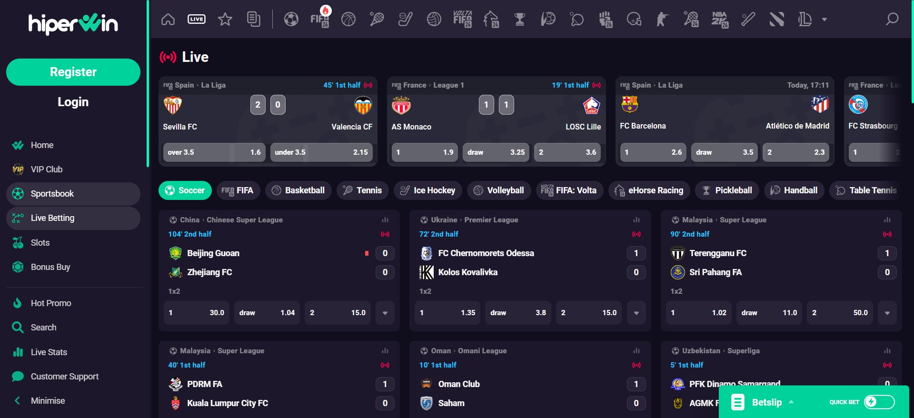Select the Tennis sport tab
Image resolution: width=914 pixels, height=418 pixels.
point(363,190)
